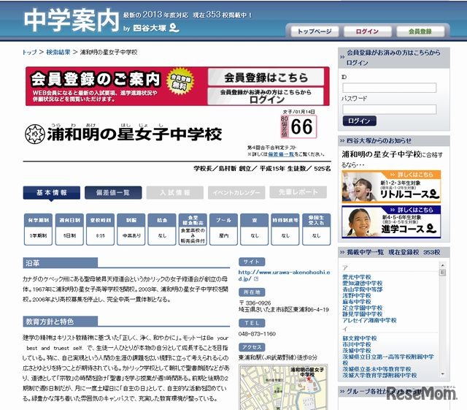Focus the パスワード input field
467x410 pixels.
pos(389,109)
